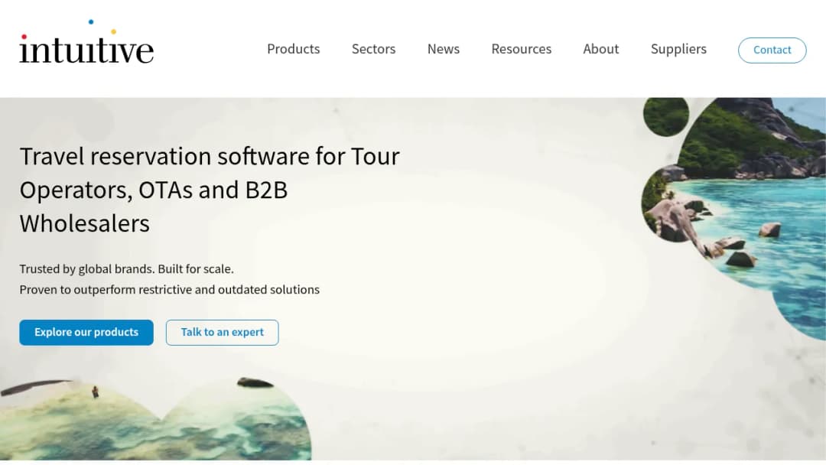Screen dimensions: 826x465
Task: Open the Products menu
Action: tap(294, 49)
